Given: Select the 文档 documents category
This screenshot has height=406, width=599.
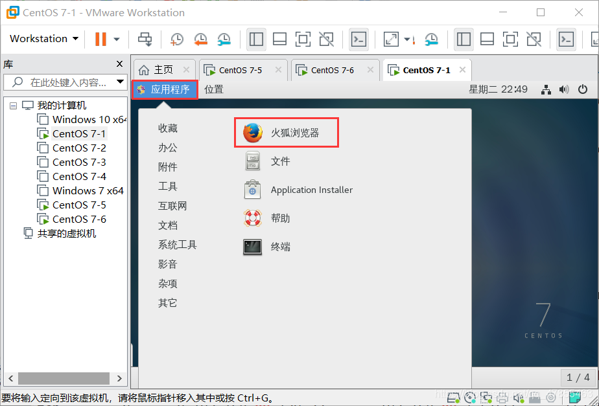Looking at the screenshot, I should pos(168,225).
